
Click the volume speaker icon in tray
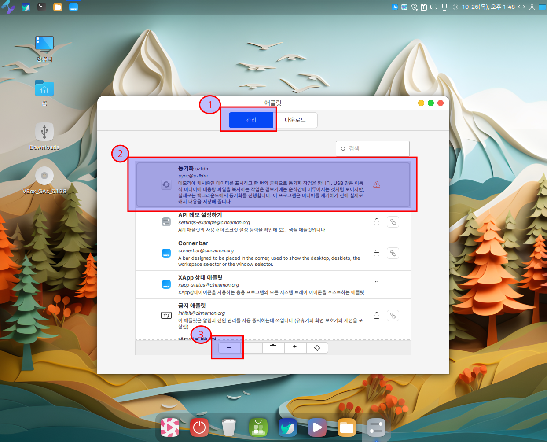[x=455, y=7]
